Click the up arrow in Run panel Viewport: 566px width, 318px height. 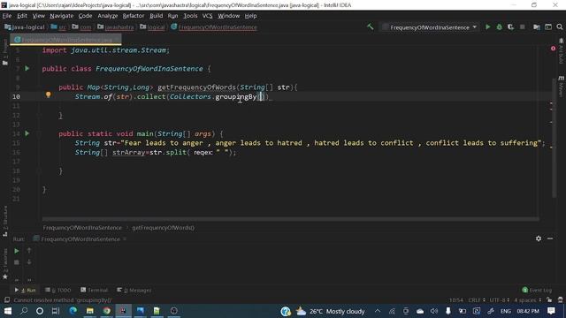tap(29, 250)
